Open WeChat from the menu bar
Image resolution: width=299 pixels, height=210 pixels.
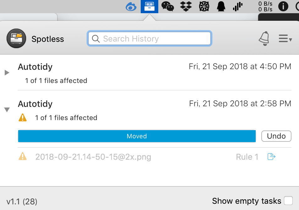pyautogui.click(x=168, y=6)
